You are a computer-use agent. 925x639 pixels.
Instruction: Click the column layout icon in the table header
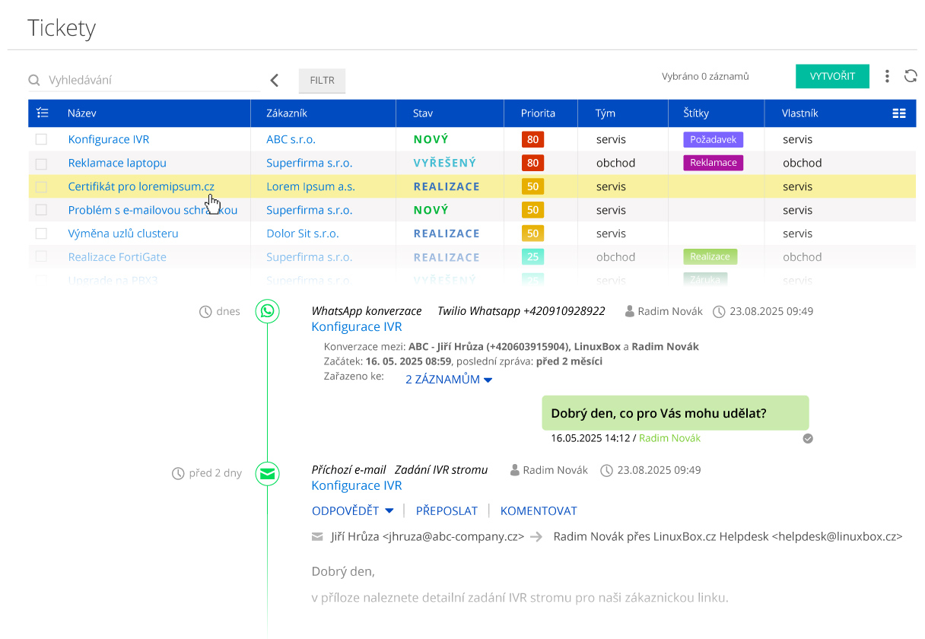coord(899,113)
